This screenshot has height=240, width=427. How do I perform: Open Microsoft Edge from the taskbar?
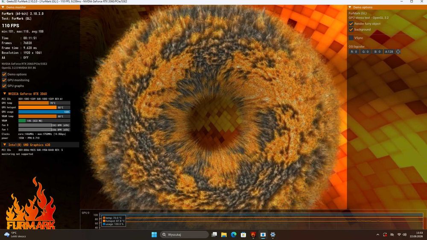tap(234, 234)
